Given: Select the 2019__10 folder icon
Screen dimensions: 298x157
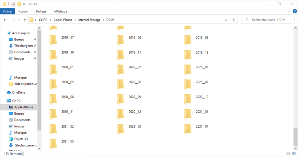Looking at the screenshot, I should (53, 55).
